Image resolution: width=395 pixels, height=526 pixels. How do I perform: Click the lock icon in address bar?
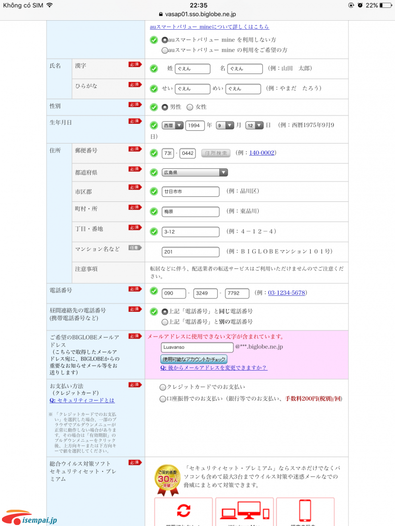click(161, 14)
